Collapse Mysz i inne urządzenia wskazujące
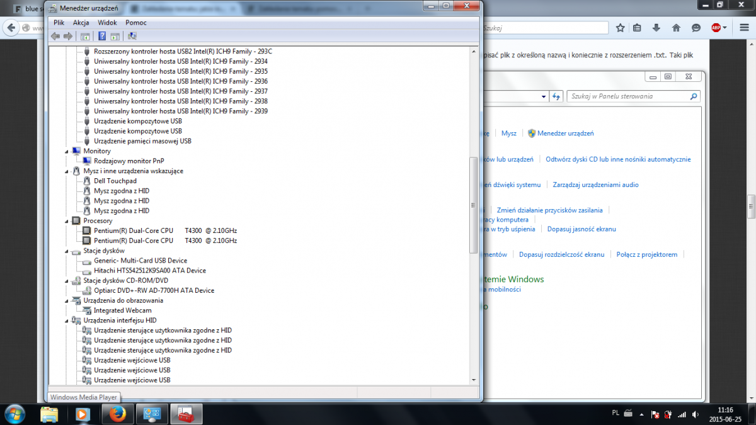756x425 pixels. click(67, 171)
